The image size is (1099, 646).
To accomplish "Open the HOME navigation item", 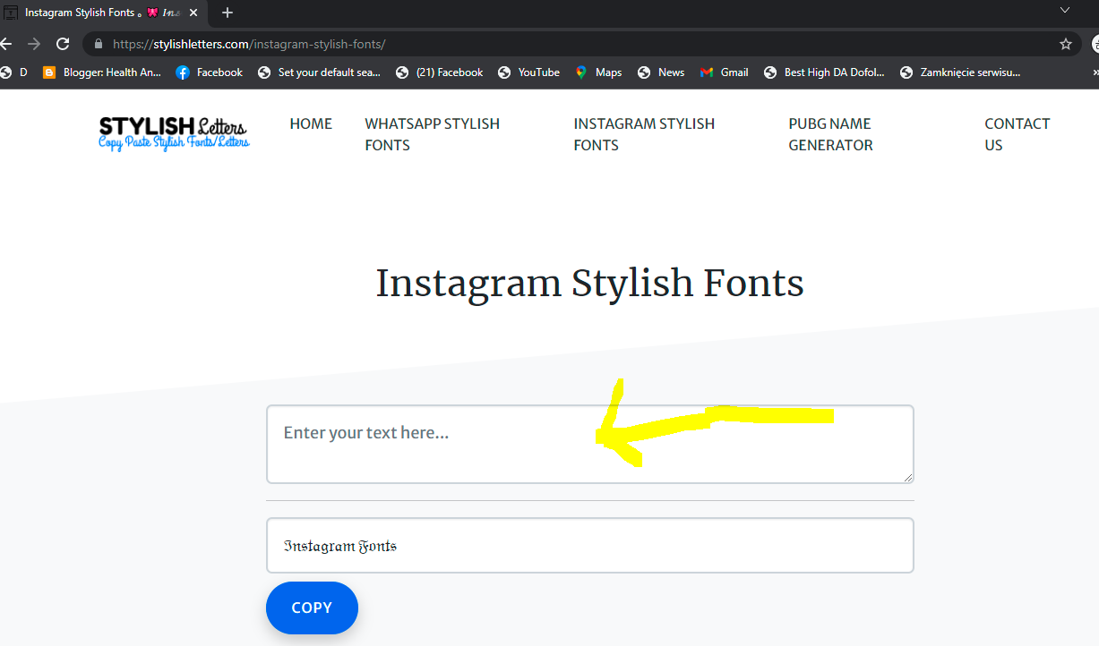I will point(310,123).
